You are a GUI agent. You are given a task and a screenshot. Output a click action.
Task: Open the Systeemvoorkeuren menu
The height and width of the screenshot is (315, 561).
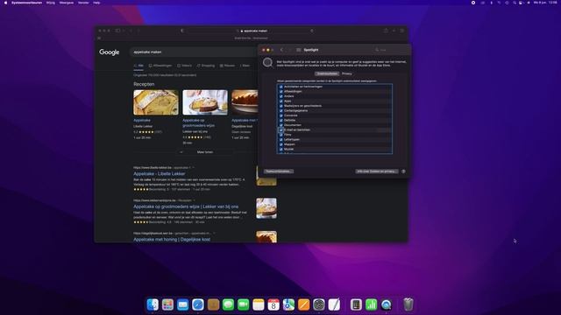pos(26,3)
